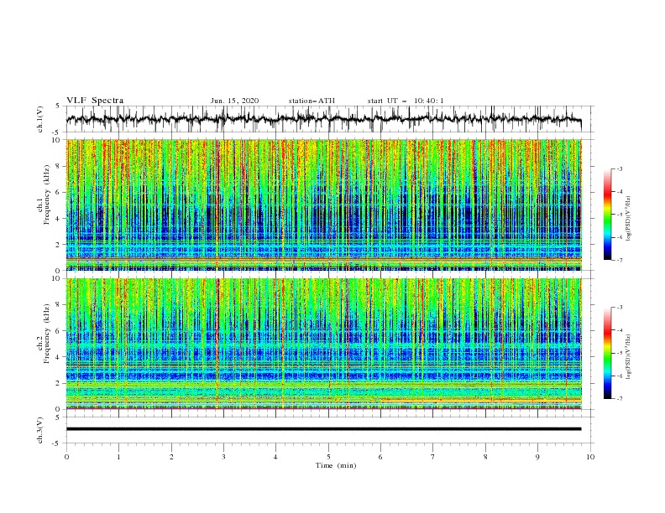Click time axis tick label "1"
The height and width of the screenshot is (513, 665).
tap(118, 457)
